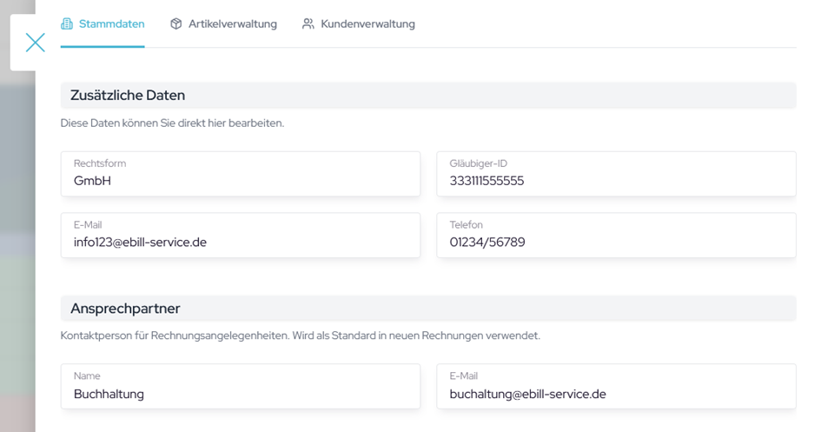Click the text 'Diese Daten können Sie direkt hier bearbeiten'
This screenshot has width=821, height=432.
click(x=172, y=123)
